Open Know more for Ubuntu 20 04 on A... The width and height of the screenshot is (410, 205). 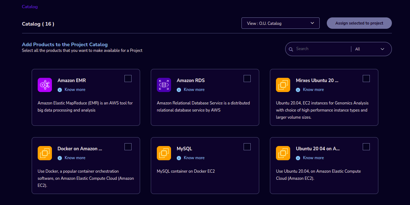coord(313,158)
